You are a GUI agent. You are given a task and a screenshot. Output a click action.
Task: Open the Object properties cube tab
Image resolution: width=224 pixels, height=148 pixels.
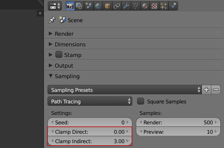[107, 6]
